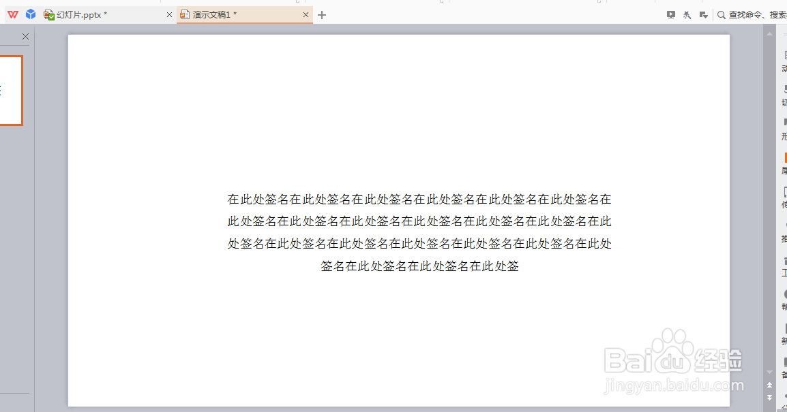Click the scroll-down arrow of vertical scrollbar

click(x=769, y=373)
